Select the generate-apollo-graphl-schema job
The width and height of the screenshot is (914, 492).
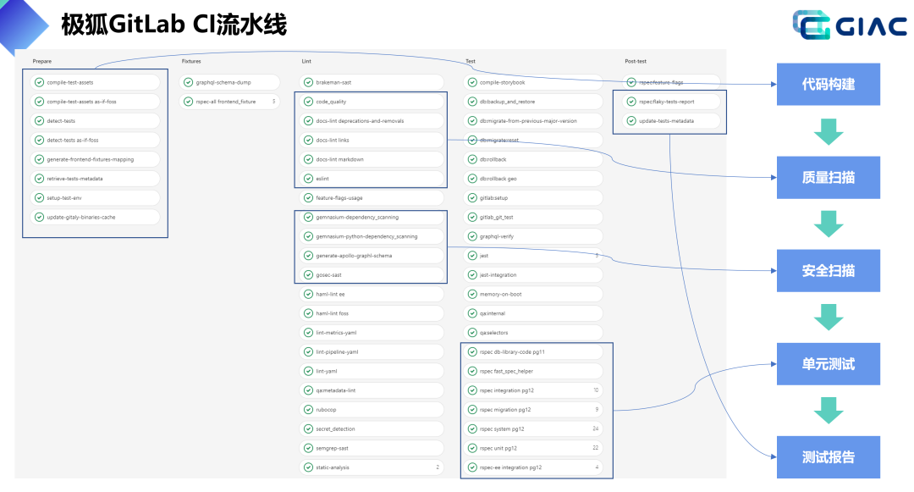[372, 256]
